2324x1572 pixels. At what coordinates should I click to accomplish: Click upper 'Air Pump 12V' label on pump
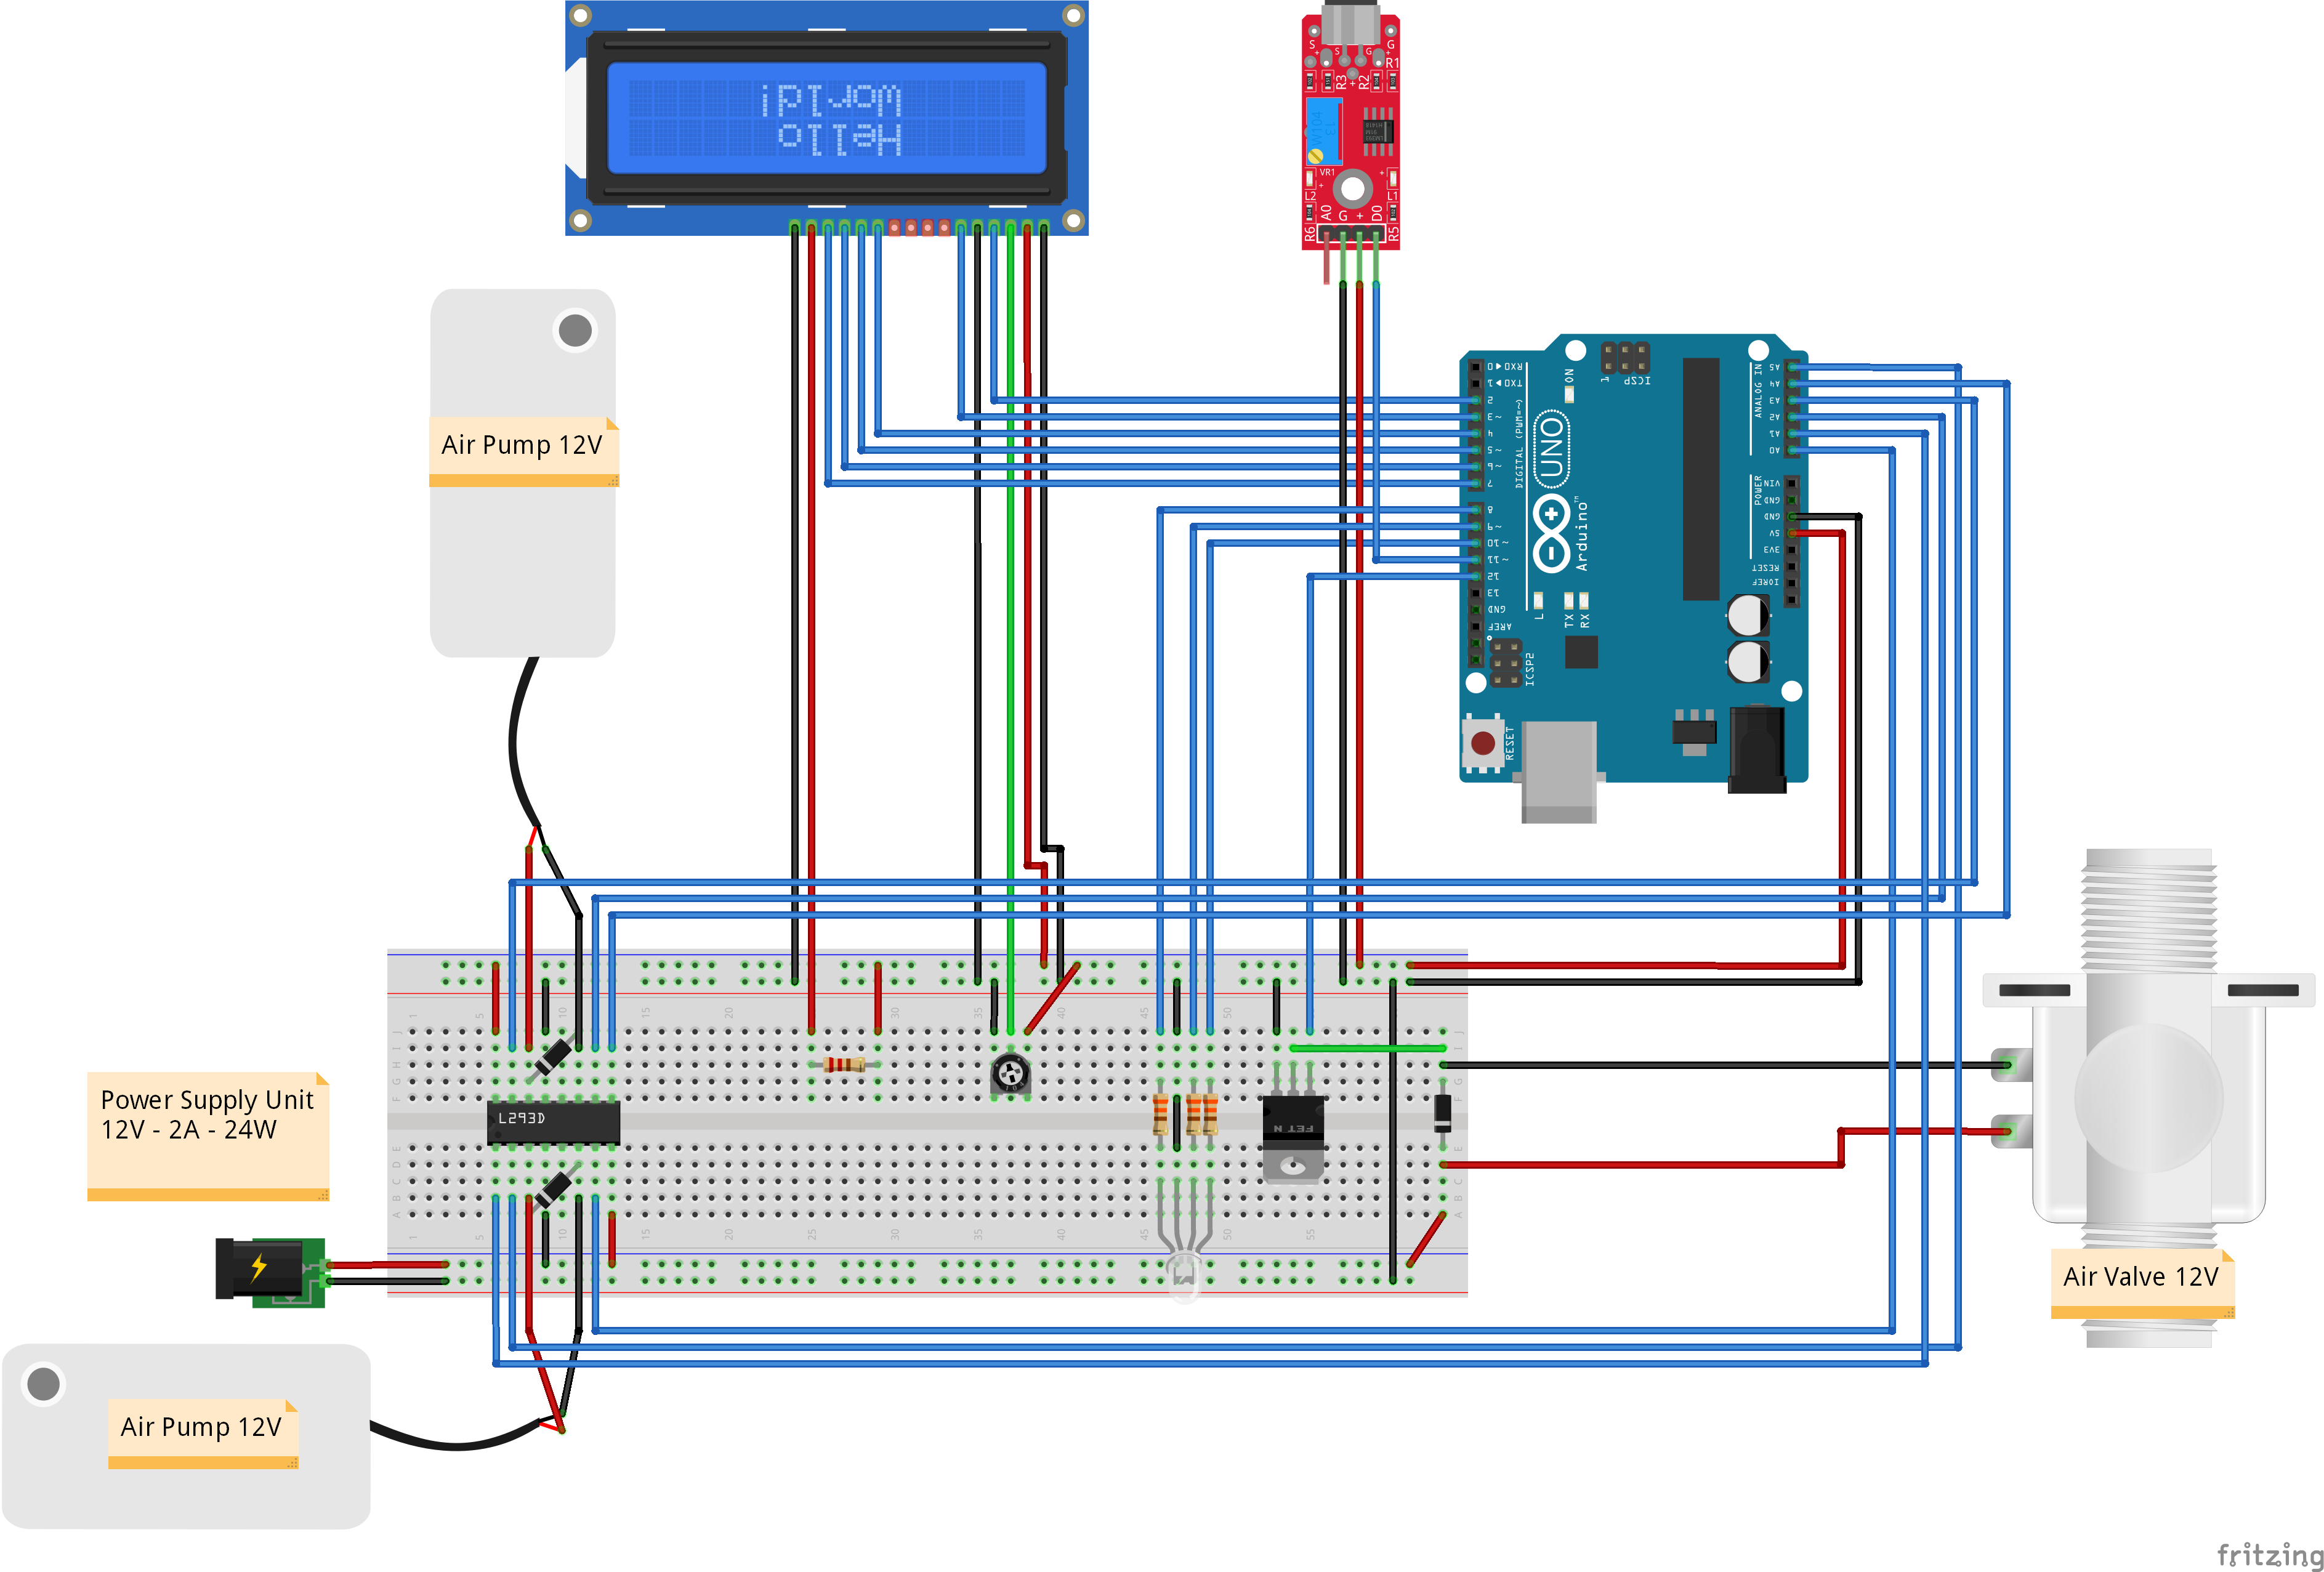click(x=523, y=452)
